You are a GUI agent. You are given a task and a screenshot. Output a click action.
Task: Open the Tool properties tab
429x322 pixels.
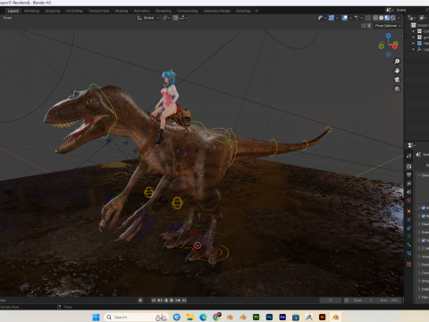coord(409,156)
